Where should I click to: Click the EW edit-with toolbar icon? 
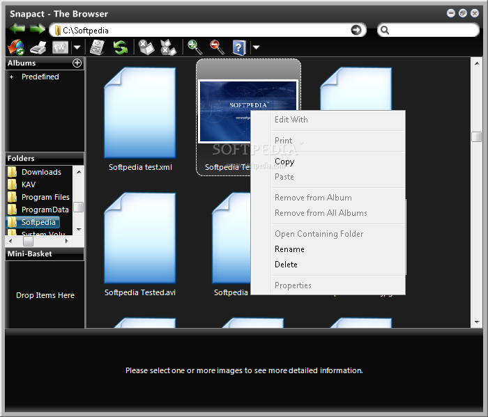point(60,47)
